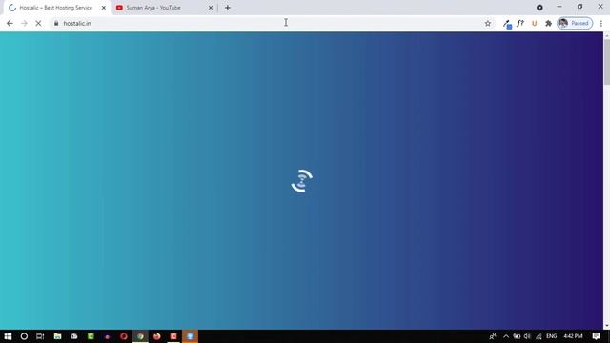Open a new browser tab
The height and width of the screenshot is (343, 610).
point(228,8)
